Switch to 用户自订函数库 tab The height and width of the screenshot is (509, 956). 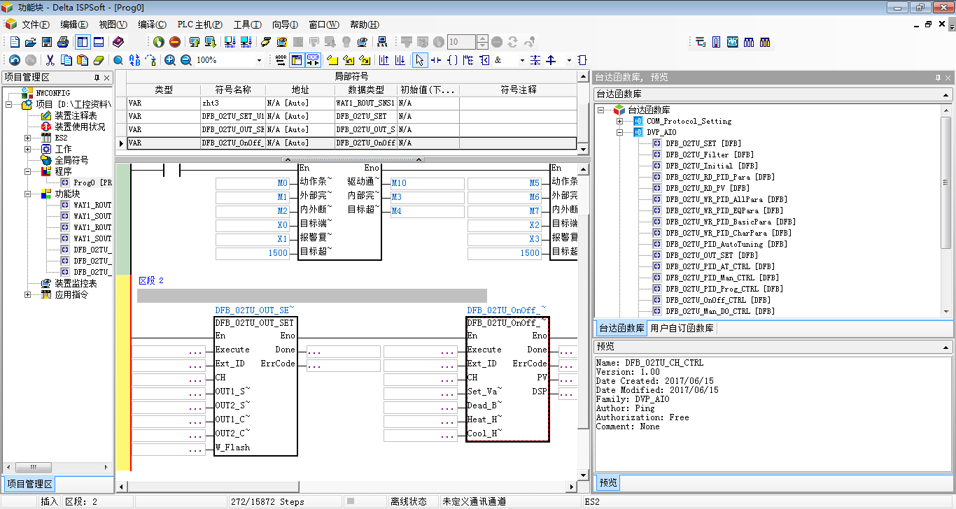pyautogui.click(x=682, y=328)
